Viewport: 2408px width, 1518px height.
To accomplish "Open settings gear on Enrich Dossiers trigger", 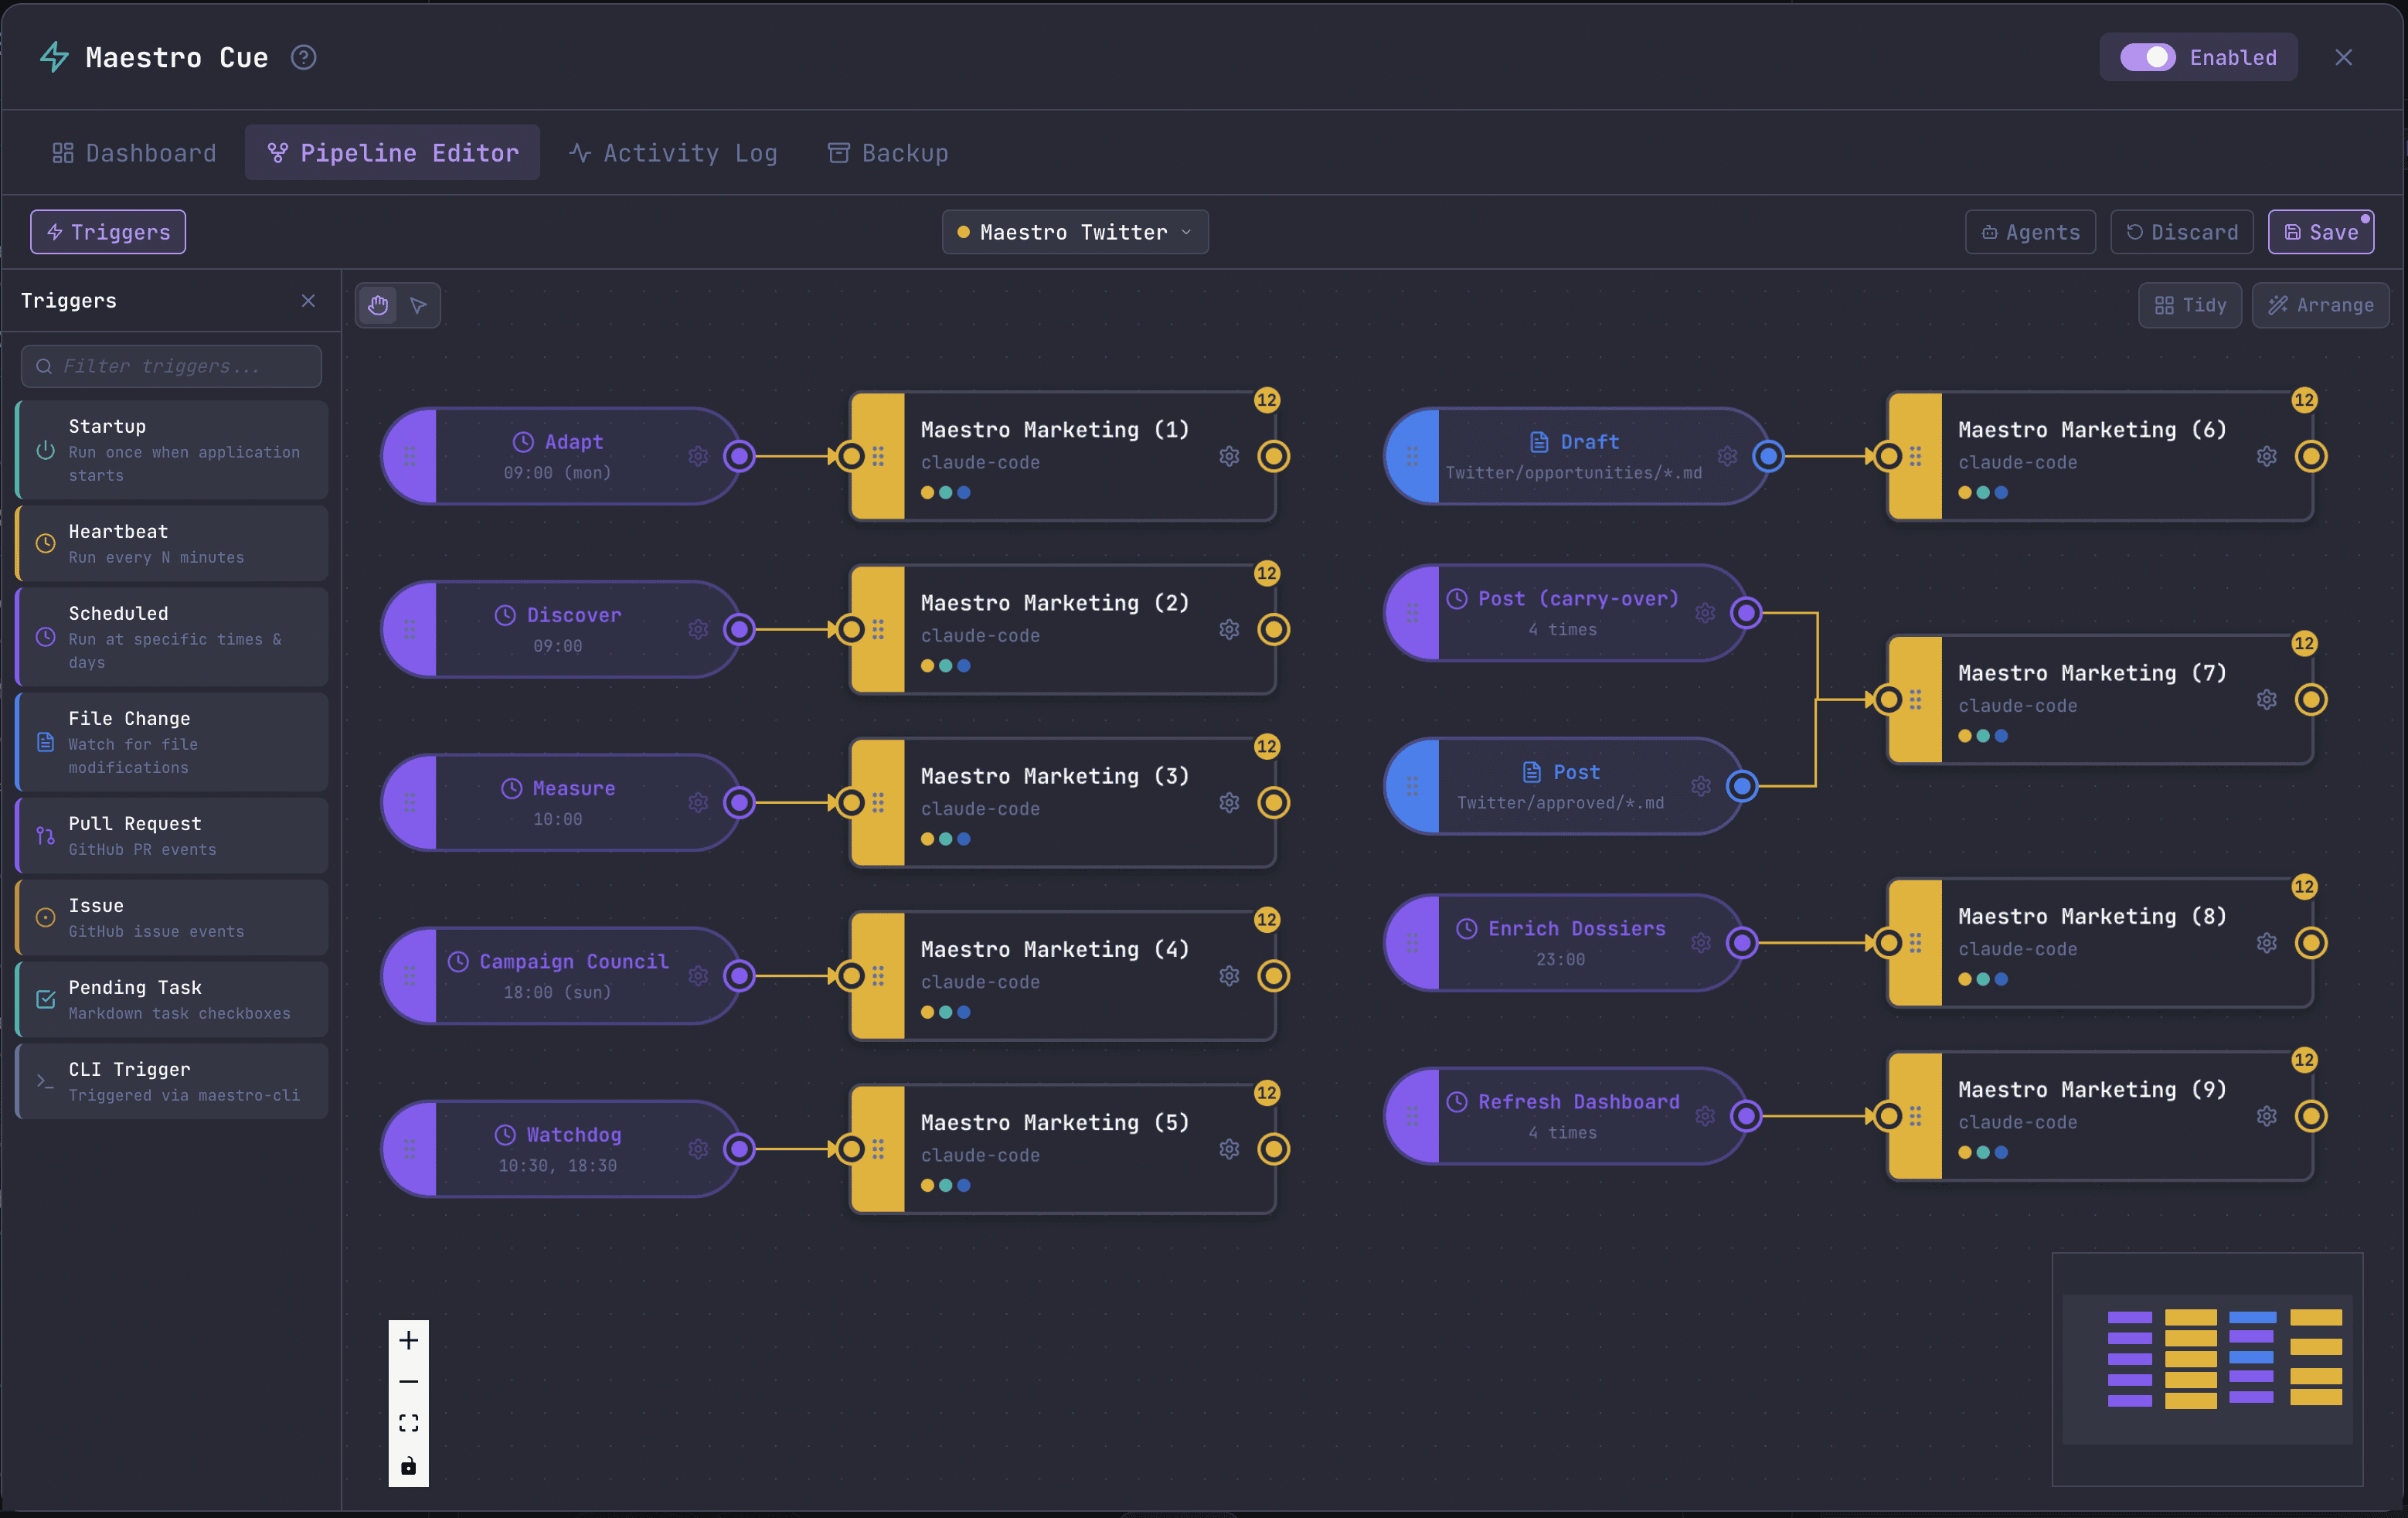I will [1701, 942].
